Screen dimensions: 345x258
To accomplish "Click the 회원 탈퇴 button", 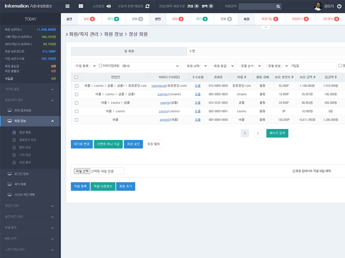I will click(154, 144).
